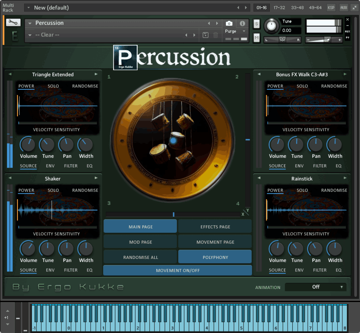Toggle SOLO on the Rainstick slot
360x333 pixels.
[x=302, y=190]
